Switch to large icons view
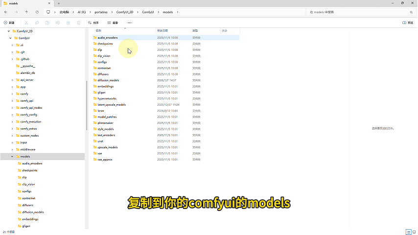This screenshot has height=235, width=418. pos(414,232)
